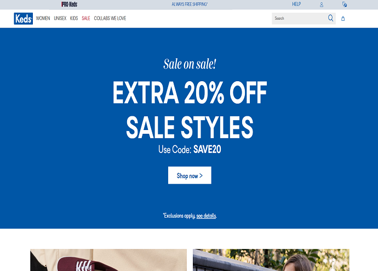Open the account profile icon
Viewport: 378px width, 271px height.
pos(322,4)
